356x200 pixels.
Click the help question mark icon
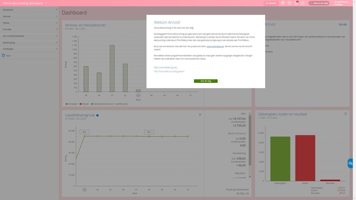tap(303, 3)
